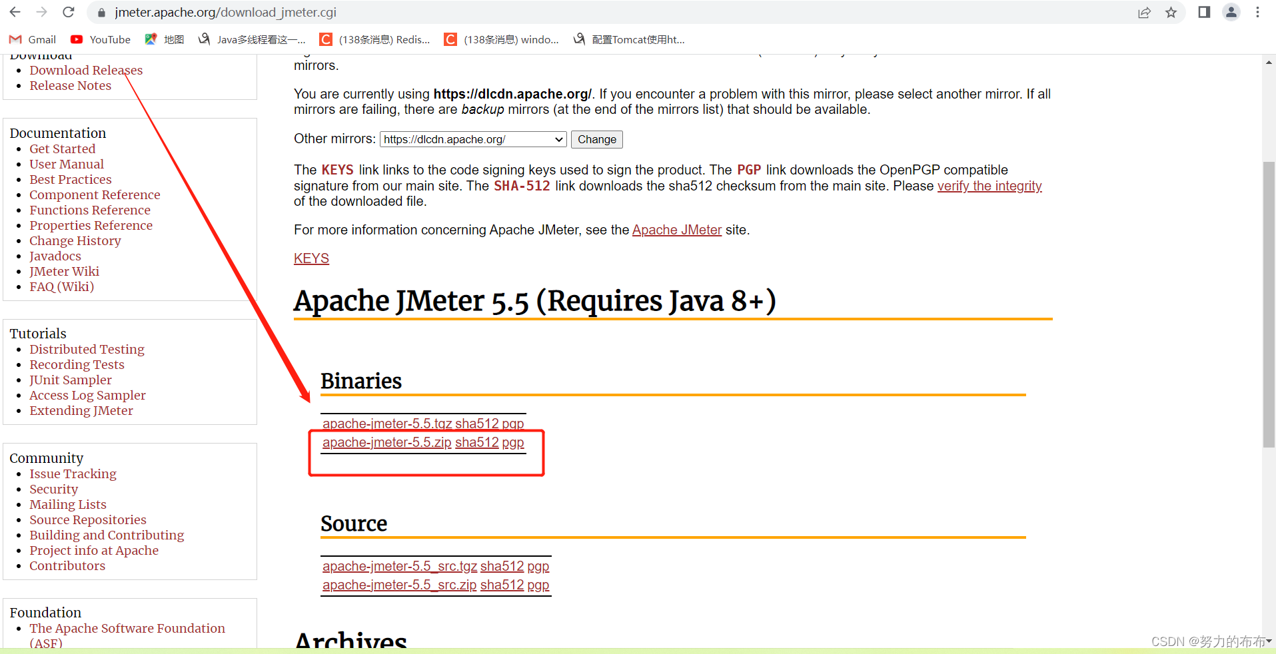
Task: Open User Manual documentation
Action: pyautogui.click(x=67, y=164)
